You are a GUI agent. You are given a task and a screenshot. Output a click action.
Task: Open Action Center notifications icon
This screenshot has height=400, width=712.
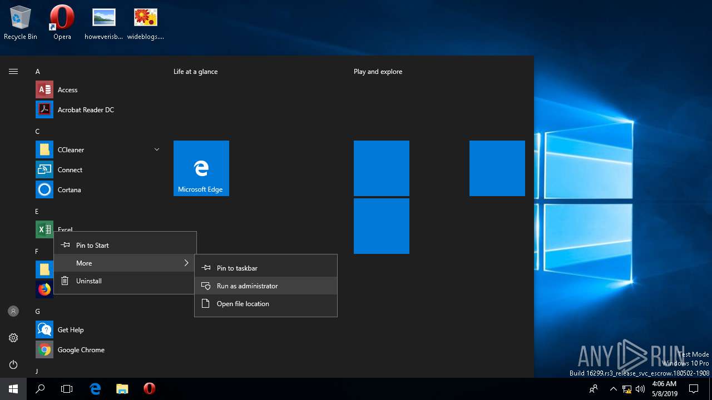[694, 389]
